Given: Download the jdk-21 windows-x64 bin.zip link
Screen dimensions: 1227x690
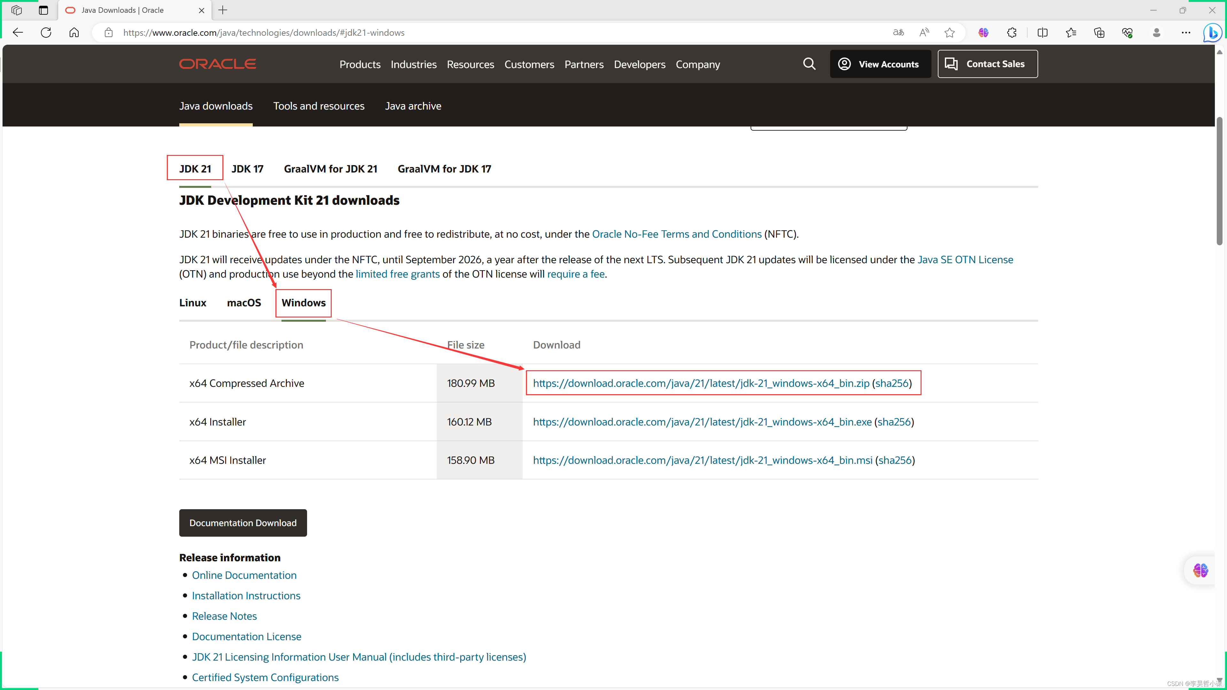Looking at the screenshot, I should [701, 383].
